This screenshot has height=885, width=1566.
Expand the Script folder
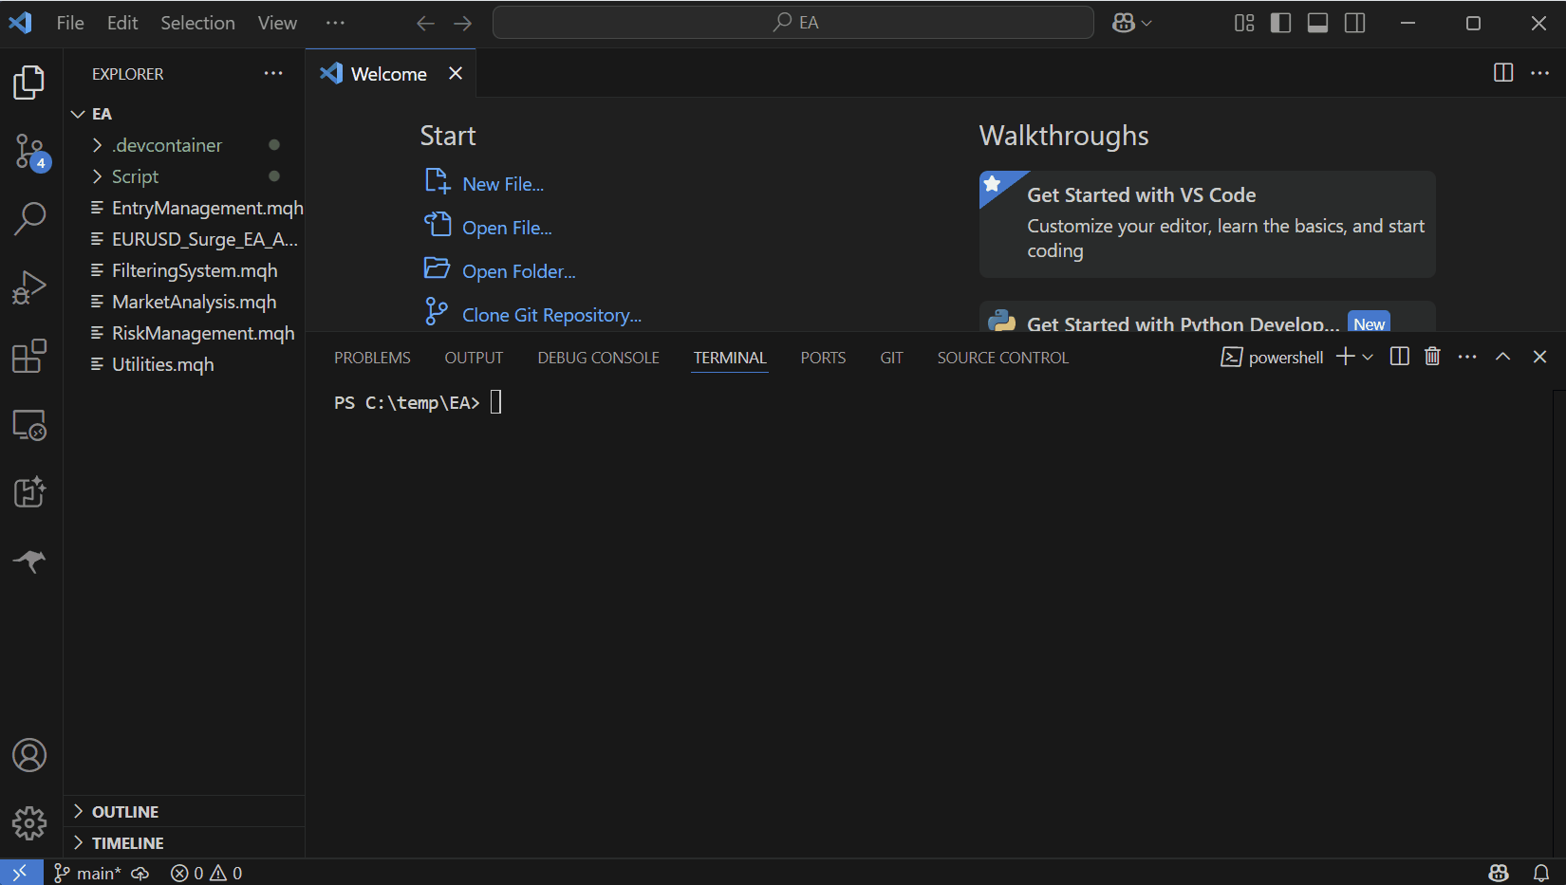(97, 176)
